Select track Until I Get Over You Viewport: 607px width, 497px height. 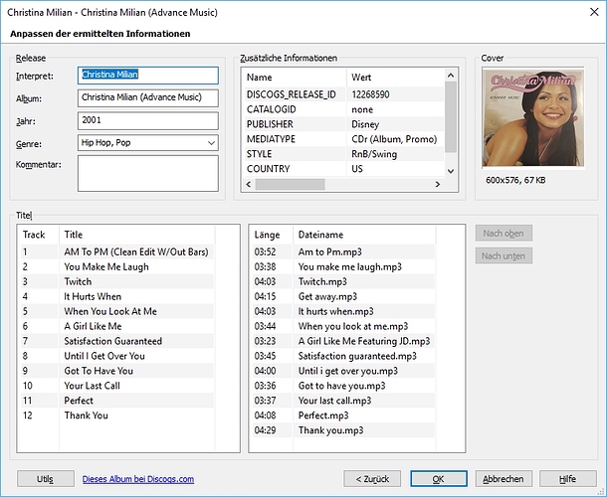click(x=104, y=356)
